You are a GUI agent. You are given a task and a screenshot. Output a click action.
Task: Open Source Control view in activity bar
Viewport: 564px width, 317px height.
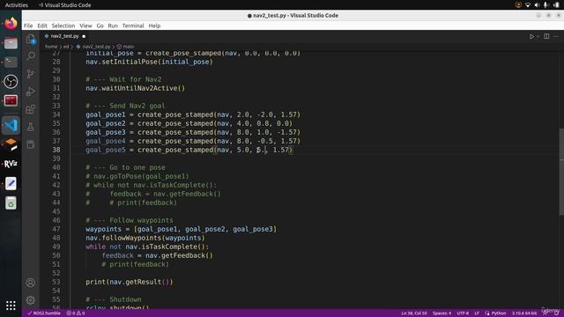(x=31, y=74)
